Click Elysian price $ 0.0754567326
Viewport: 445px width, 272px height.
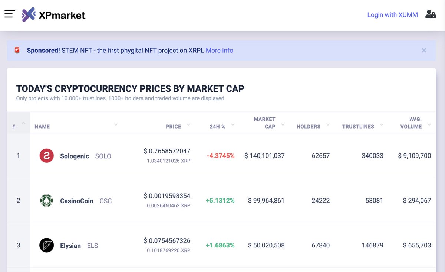coord(167,241)
